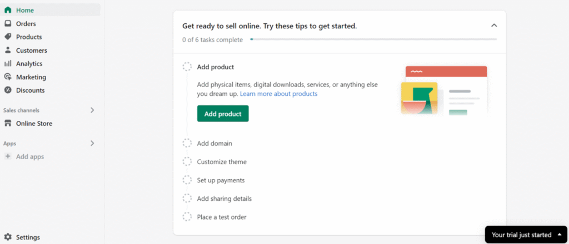Click the Analytics bar chart icon
The image size is (569, 244).
coord(8,64)
